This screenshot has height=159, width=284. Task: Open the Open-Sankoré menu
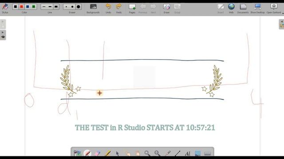coord(274,8)
